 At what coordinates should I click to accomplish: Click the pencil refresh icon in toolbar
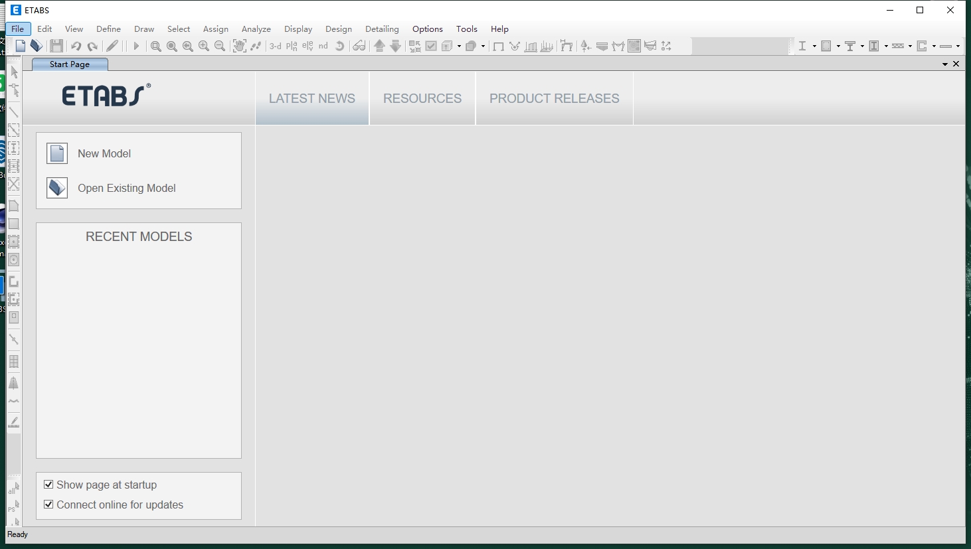(113, 46)
